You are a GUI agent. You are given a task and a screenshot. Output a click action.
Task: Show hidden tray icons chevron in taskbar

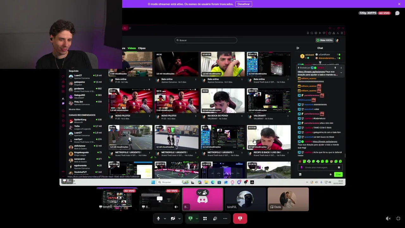coord(307,182)
